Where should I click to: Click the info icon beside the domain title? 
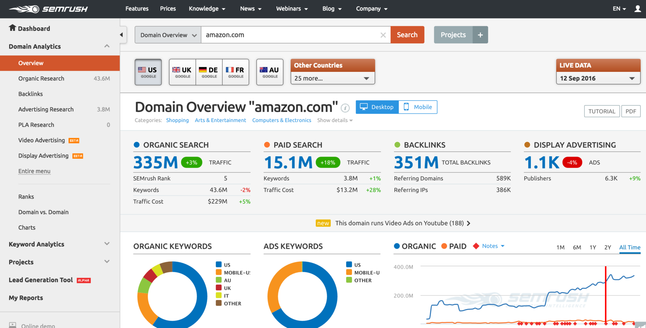pos(345,108)
